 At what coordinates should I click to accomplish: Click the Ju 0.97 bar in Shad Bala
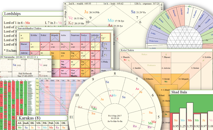coord(204,121)
